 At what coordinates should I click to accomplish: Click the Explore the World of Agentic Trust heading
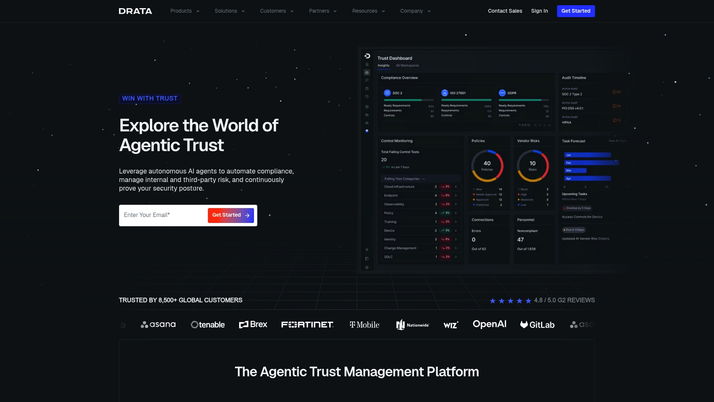point(199,135)
